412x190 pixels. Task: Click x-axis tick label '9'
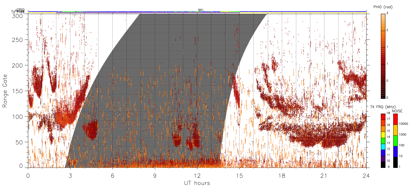coord(155,175)
